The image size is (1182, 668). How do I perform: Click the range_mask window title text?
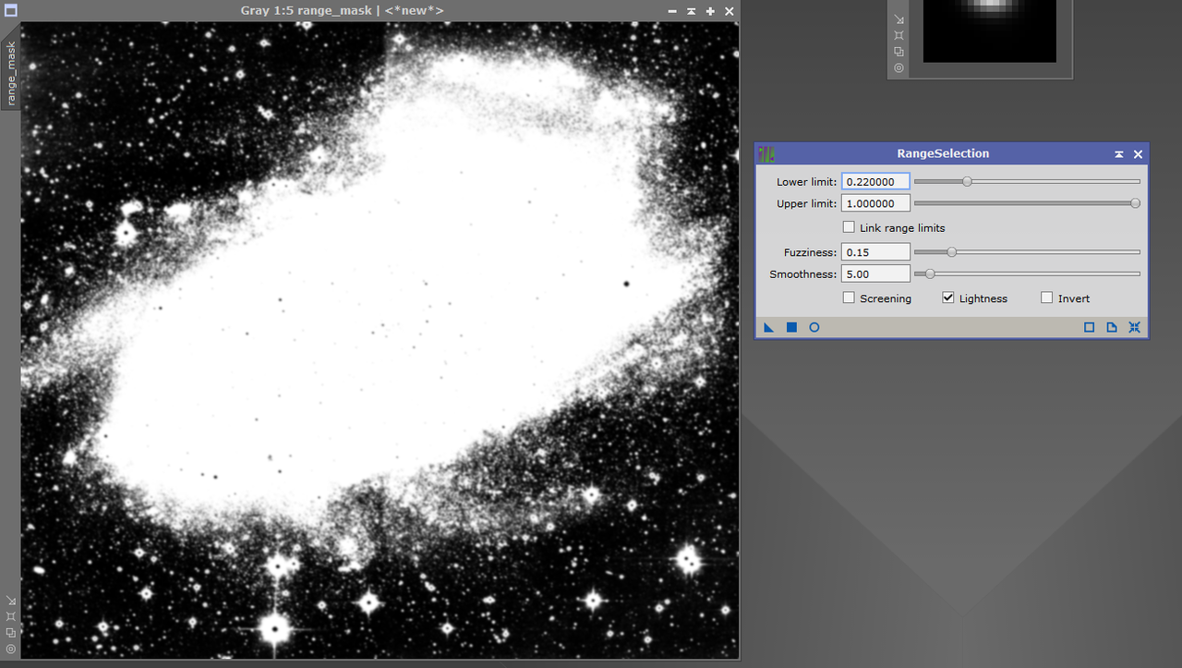(x=341, y=11)
